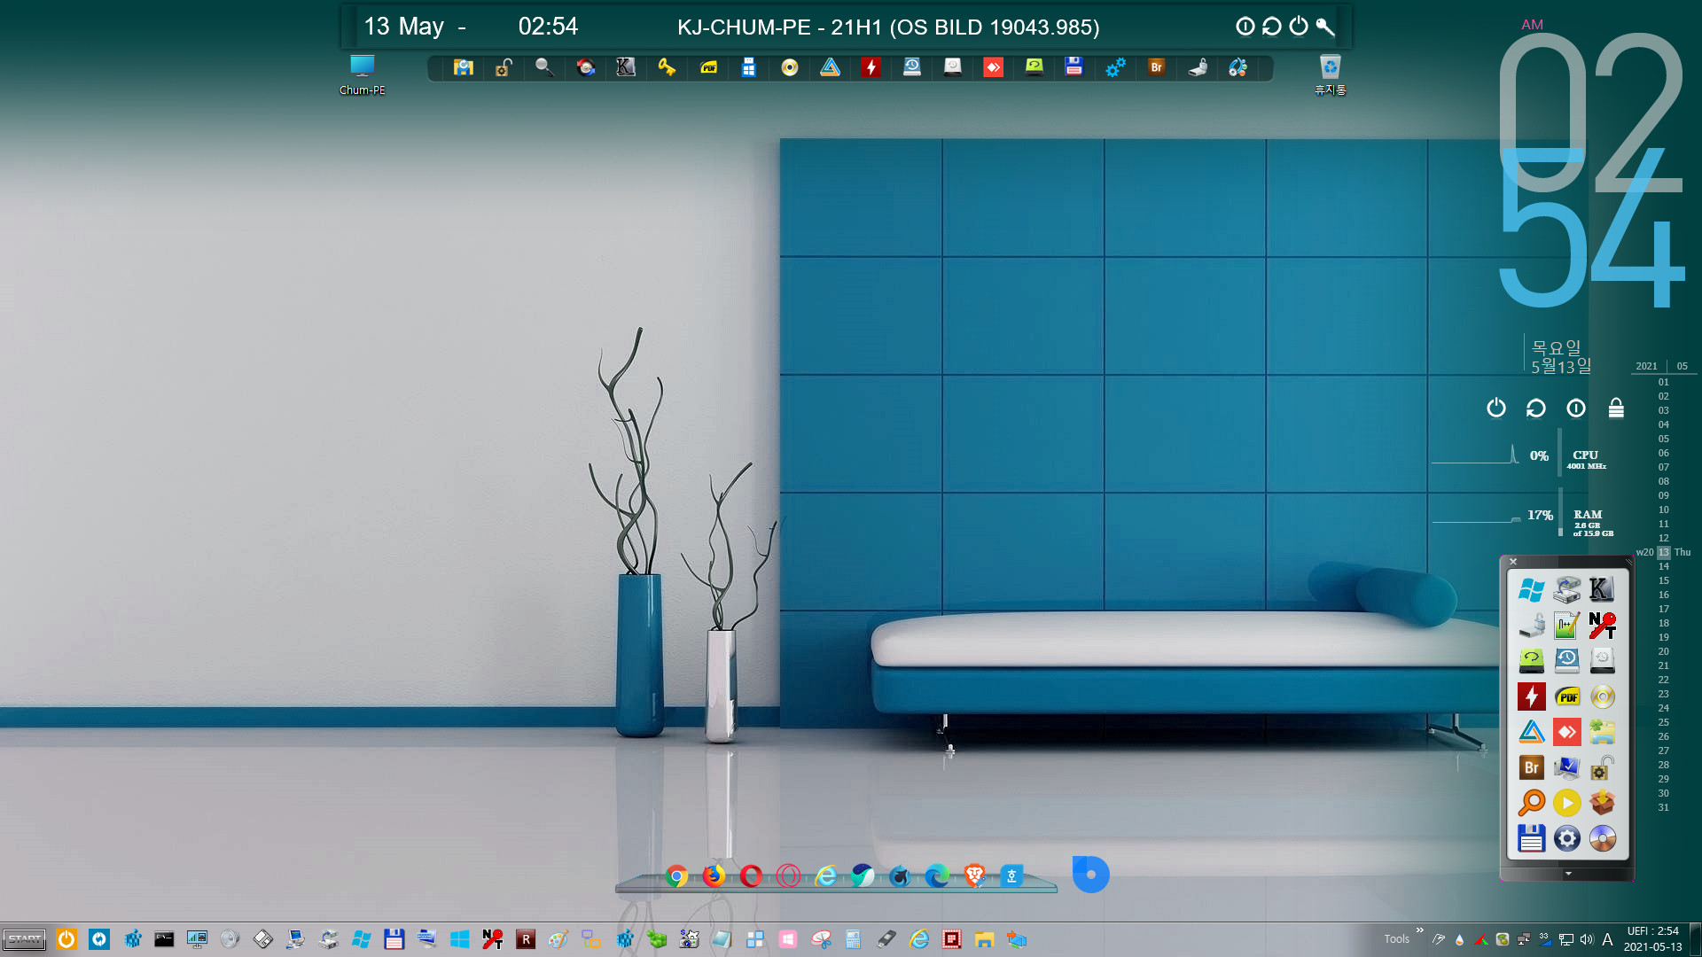Open the Tools toolbar label on the taskbar
This screenshot has height=957, width=1702.
(1396, 939)
